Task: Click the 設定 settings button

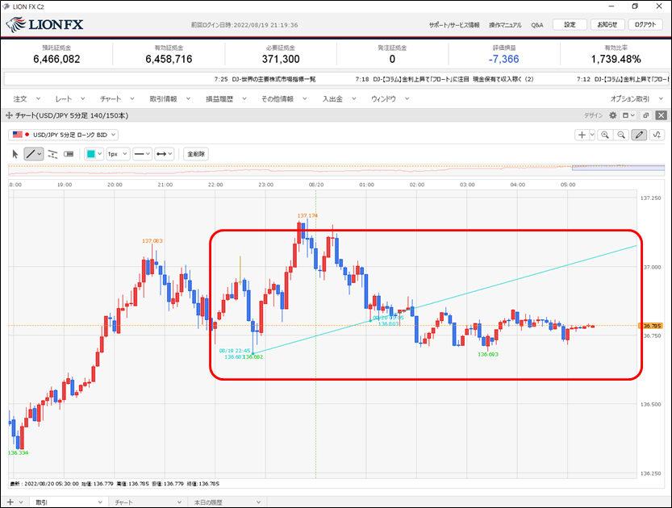Action: (x=570, y=25)
